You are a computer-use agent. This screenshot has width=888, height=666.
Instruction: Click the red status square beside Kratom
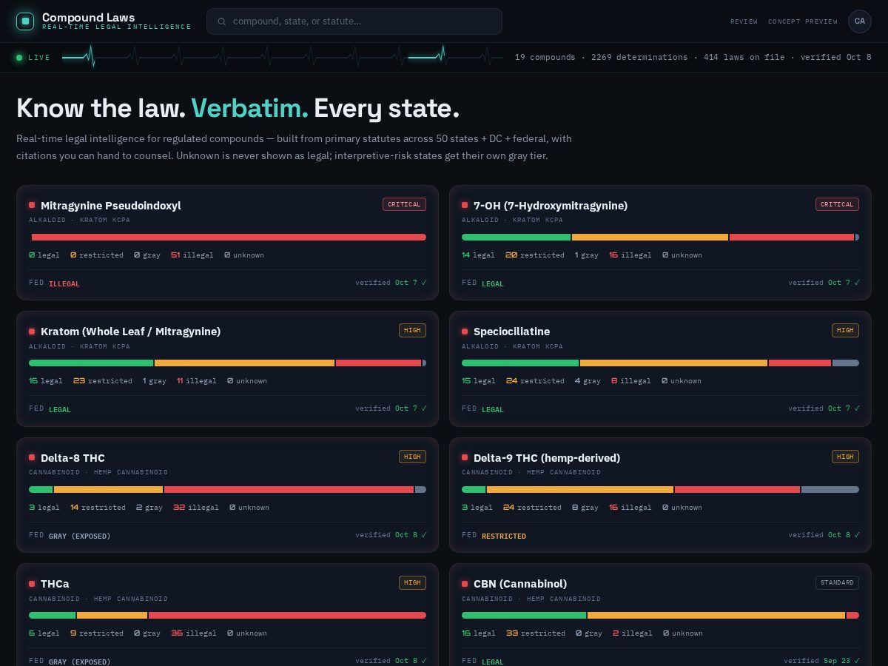[x=32, y=332]
